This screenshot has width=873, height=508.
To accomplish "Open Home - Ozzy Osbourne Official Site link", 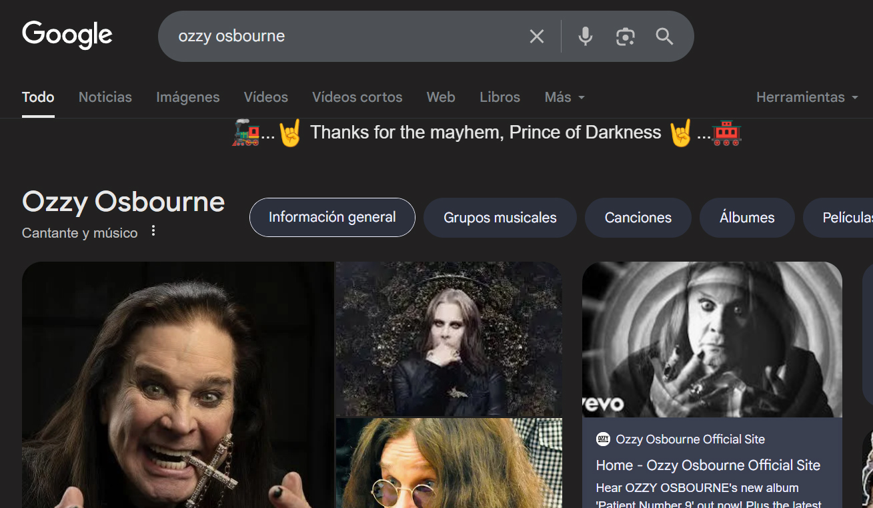I will pyautogui.click(x=708, y=465).
